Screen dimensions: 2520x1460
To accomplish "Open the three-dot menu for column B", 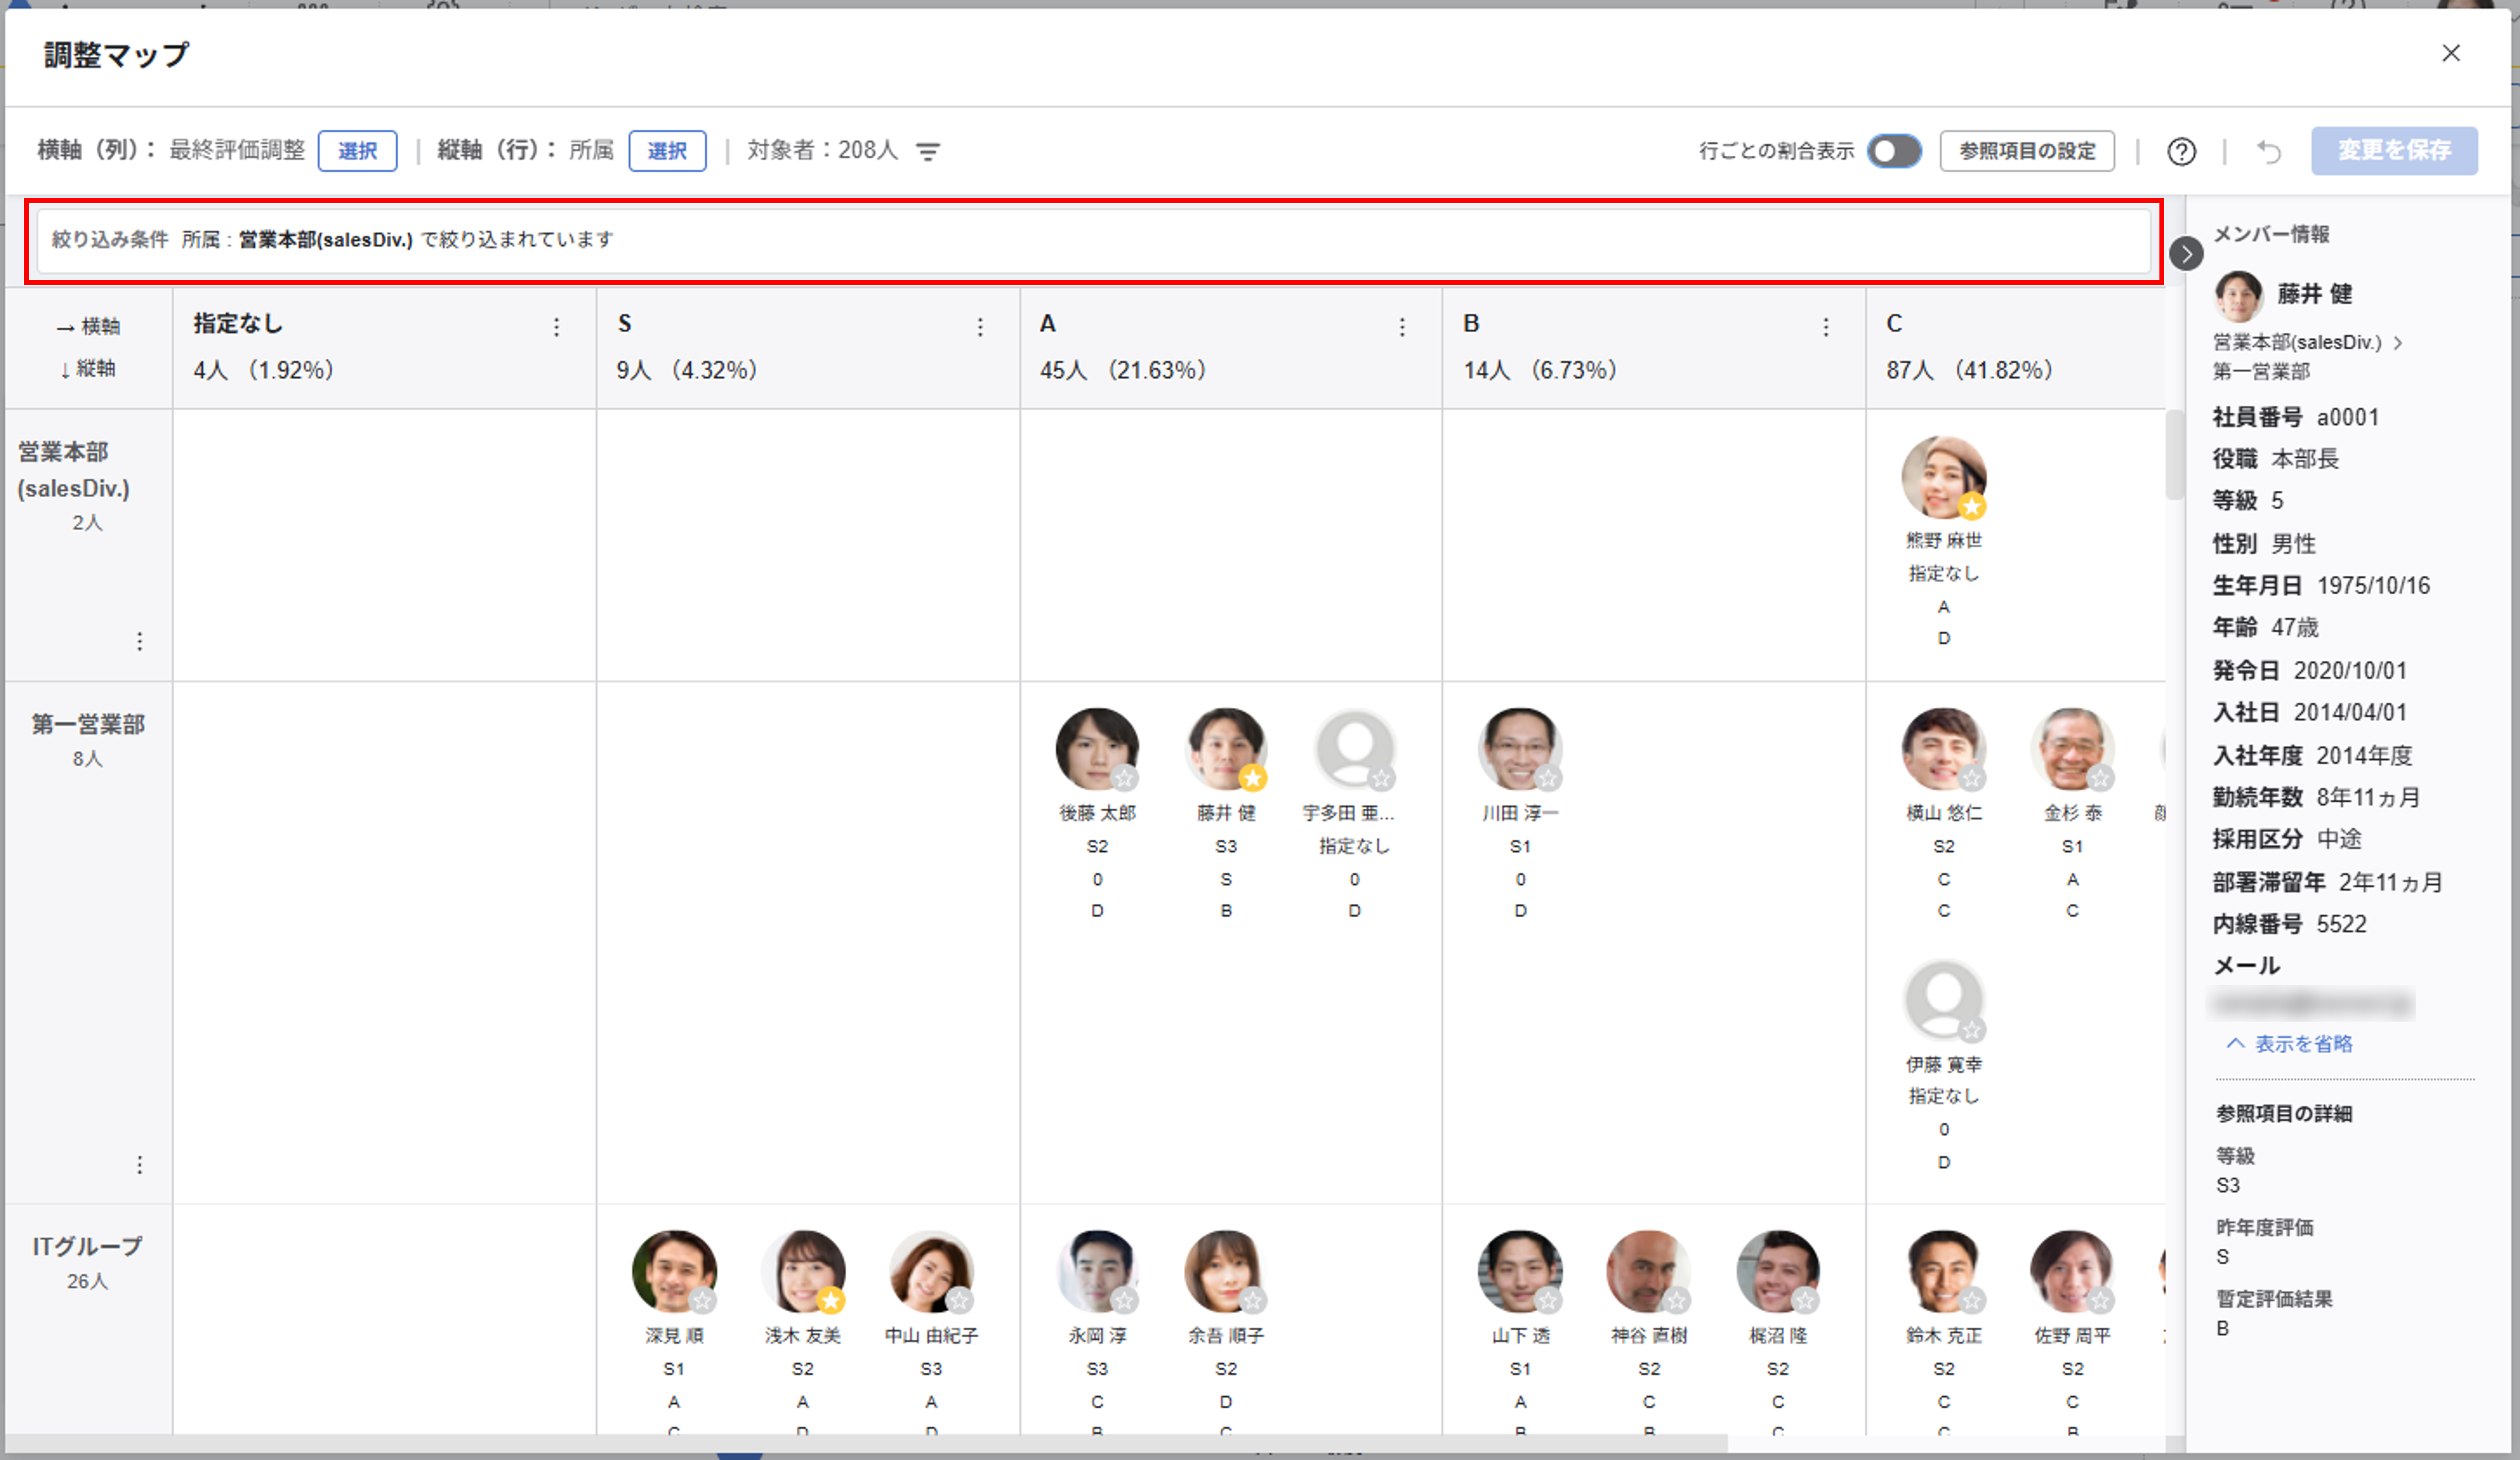I will click(1826, 327).
